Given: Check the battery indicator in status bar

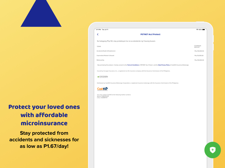Looking at the screenshot, I should click(x=203, y=29).
